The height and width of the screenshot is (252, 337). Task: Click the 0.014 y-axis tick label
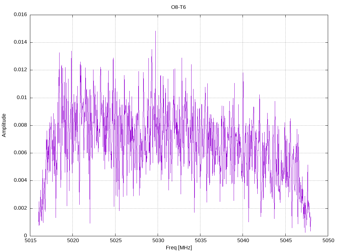20,42
